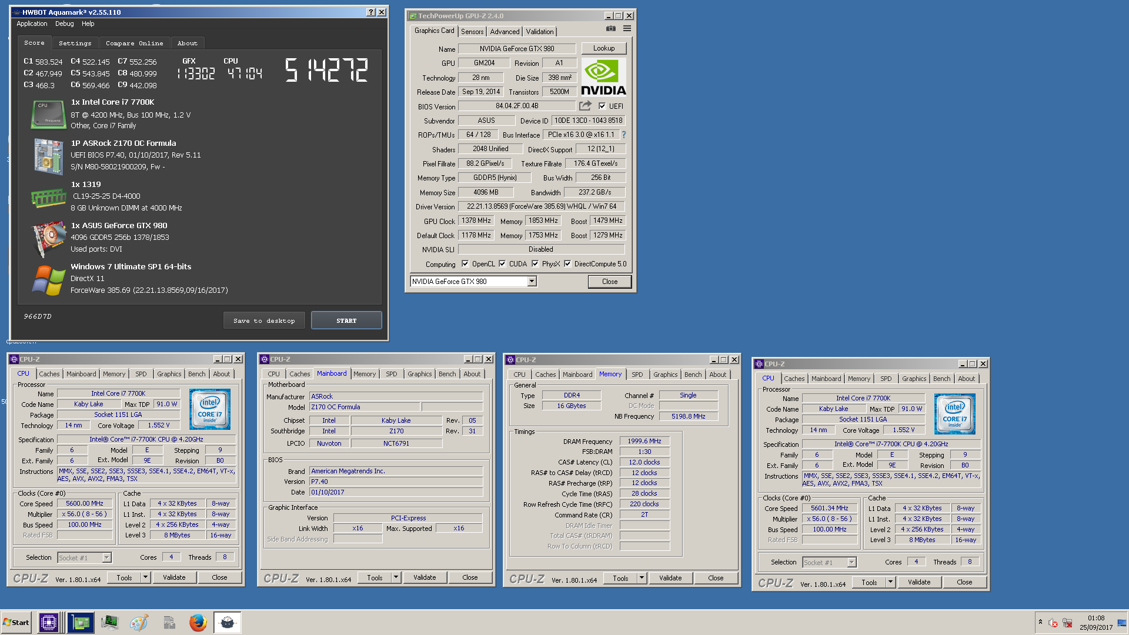This screenshot has width=1129, height=635.
Task: Click the Lookup button in GPU-Z
Action: 604,48
